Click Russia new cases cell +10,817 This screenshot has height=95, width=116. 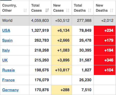pos(61,70)
